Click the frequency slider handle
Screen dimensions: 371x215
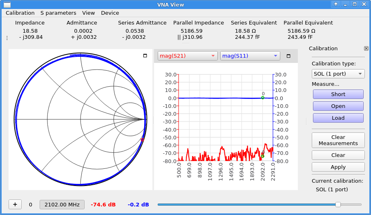click(338, 205)
